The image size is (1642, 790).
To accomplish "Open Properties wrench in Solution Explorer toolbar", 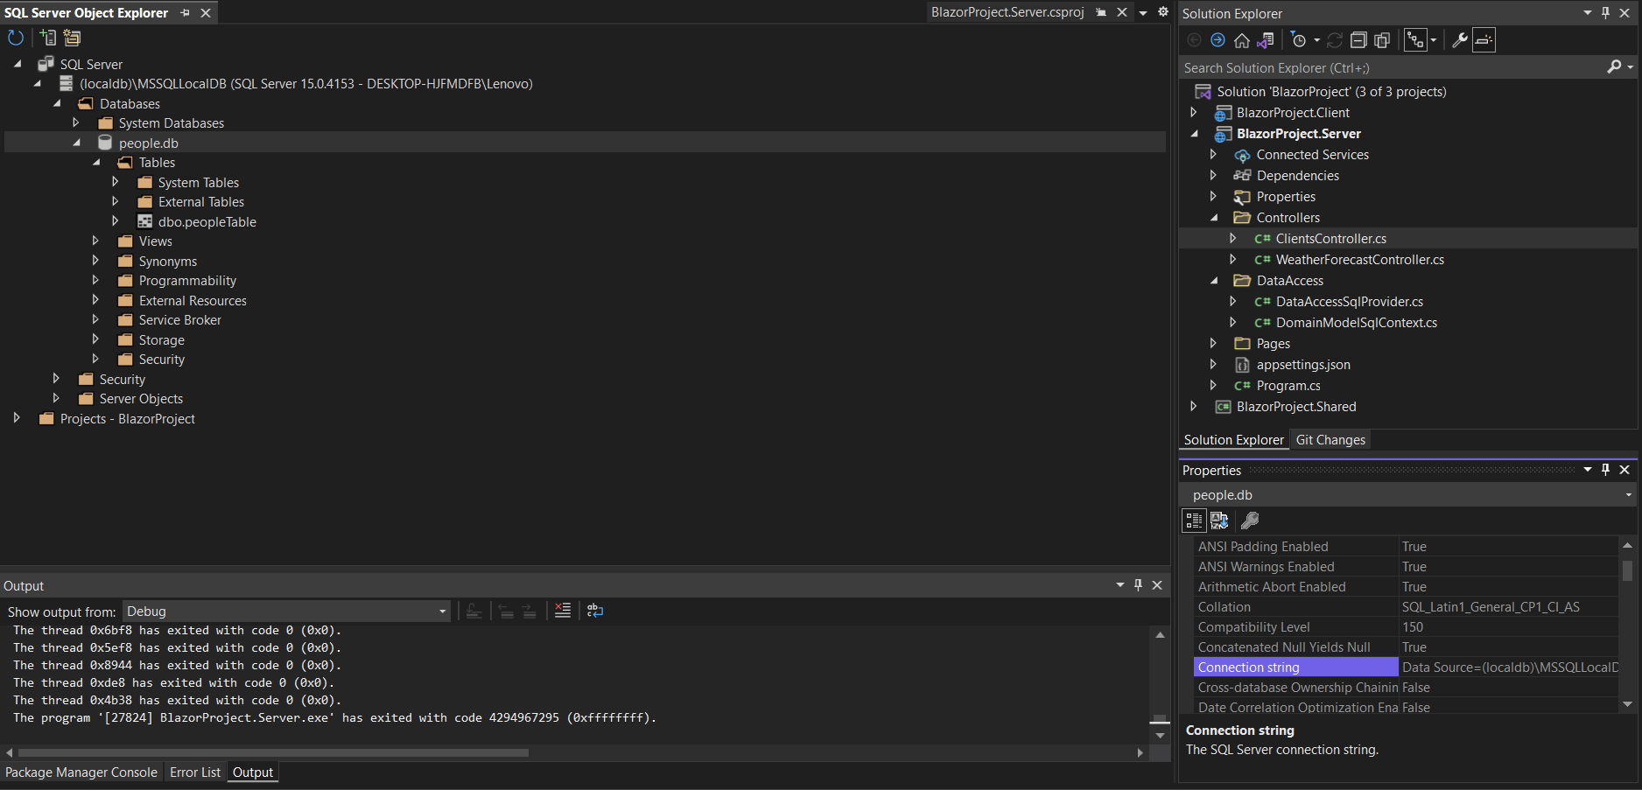I will point(1459,40).
